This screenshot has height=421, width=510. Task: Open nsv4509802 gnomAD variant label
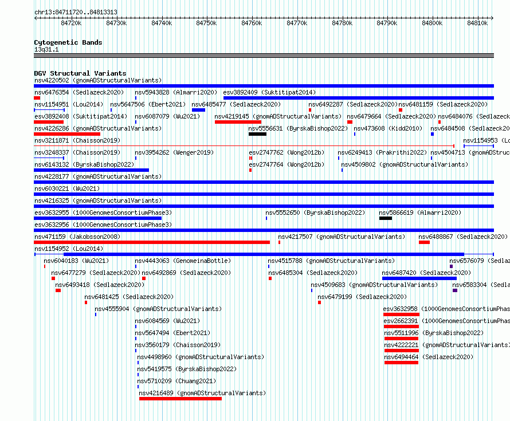click(x=405, y=164)
